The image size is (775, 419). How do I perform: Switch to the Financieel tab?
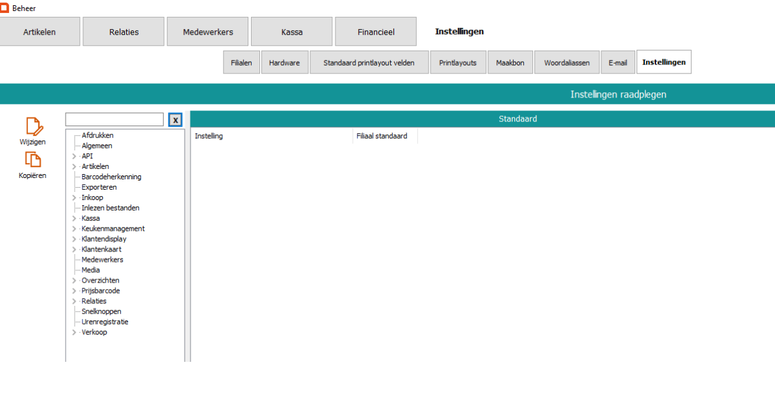click(376, 32)
